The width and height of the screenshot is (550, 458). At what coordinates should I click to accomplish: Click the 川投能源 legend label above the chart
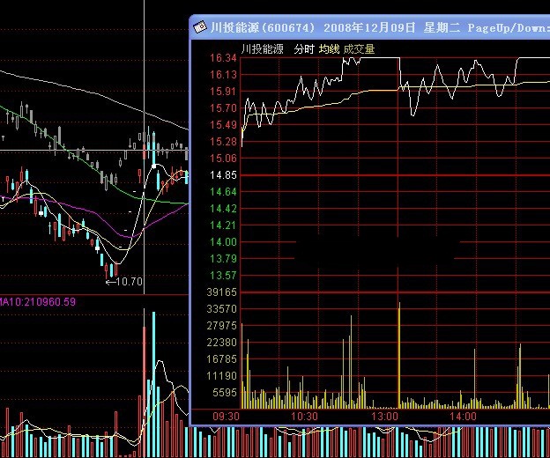point(262,48)
